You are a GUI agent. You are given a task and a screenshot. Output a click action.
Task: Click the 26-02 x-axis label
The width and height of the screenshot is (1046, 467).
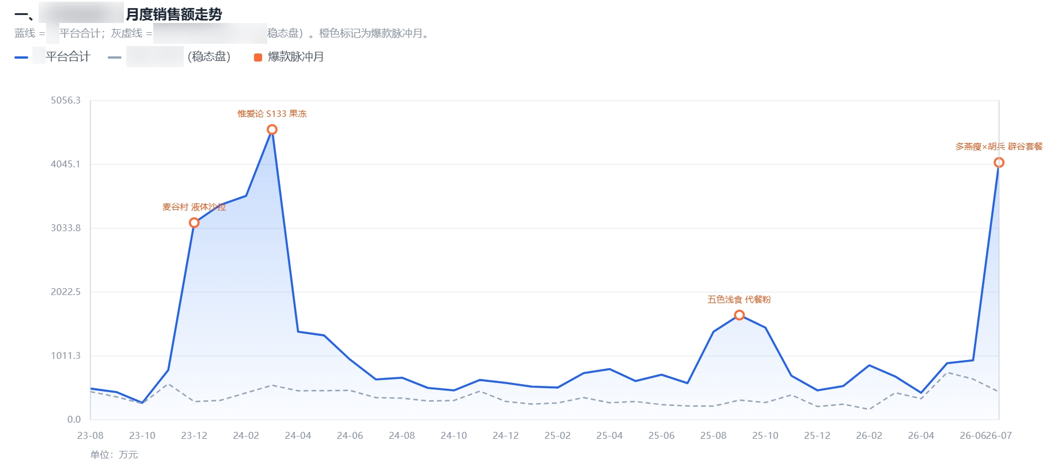click(869, 435)
